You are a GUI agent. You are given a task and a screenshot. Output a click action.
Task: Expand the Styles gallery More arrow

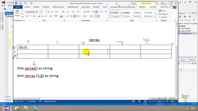click(x=155, y=17)
